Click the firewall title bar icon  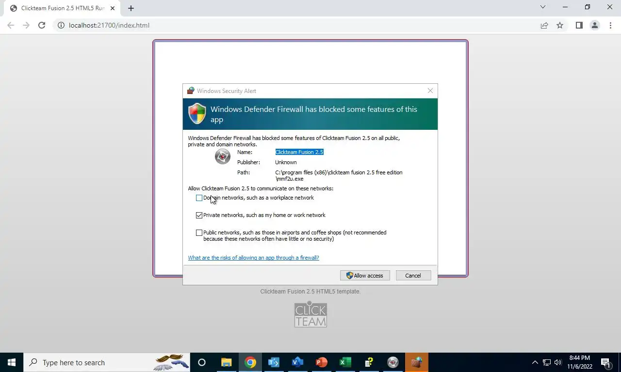click(191, 91)
